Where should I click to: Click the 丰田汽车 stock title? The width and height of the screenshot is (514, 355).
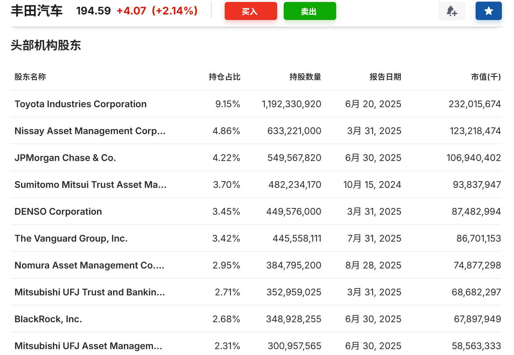click(x=37, y=11)
